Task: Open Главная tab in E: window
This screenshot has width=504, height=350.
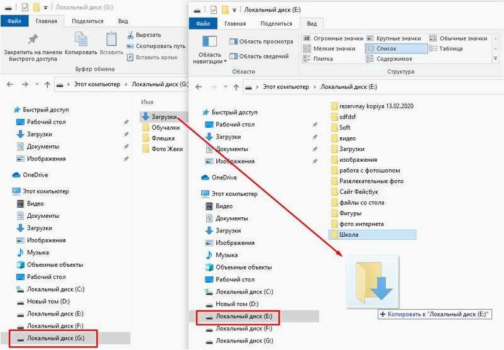Action: (235, 24)
